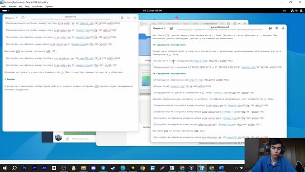
Task: Click the blue folder icon in Files window
Action: (x=144, y=44)
